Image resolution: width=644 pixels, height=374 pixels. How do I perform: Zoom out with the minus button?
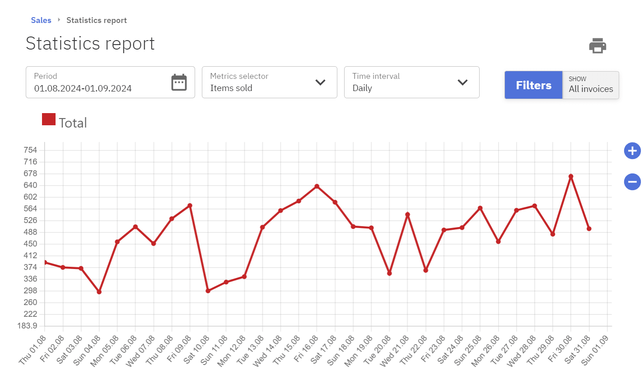click(632, 182)
